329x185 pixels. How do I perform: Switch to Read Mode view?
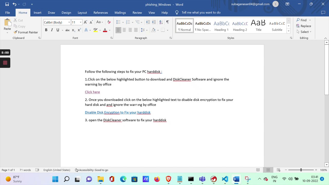click(258, 170)
